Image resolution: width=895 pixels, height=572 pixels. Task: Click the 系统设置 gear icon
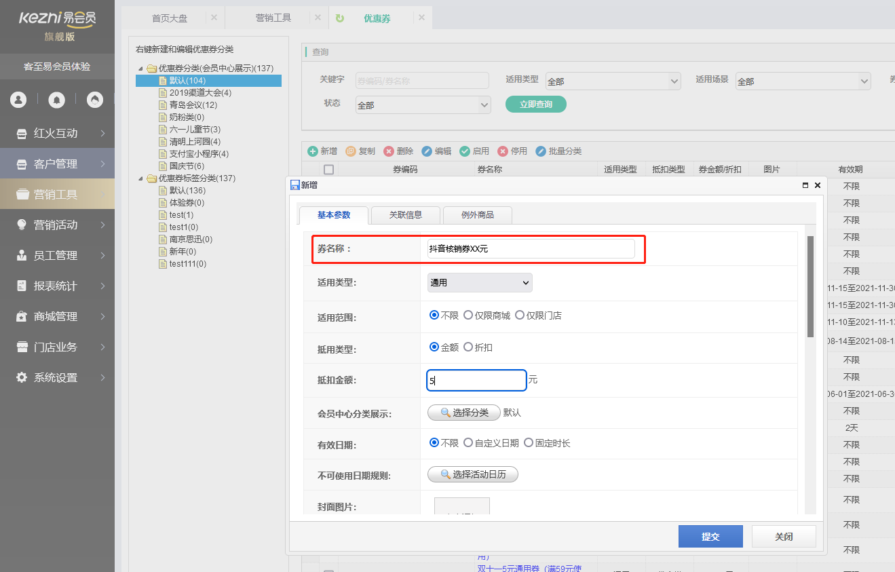[x=22, y=378]
